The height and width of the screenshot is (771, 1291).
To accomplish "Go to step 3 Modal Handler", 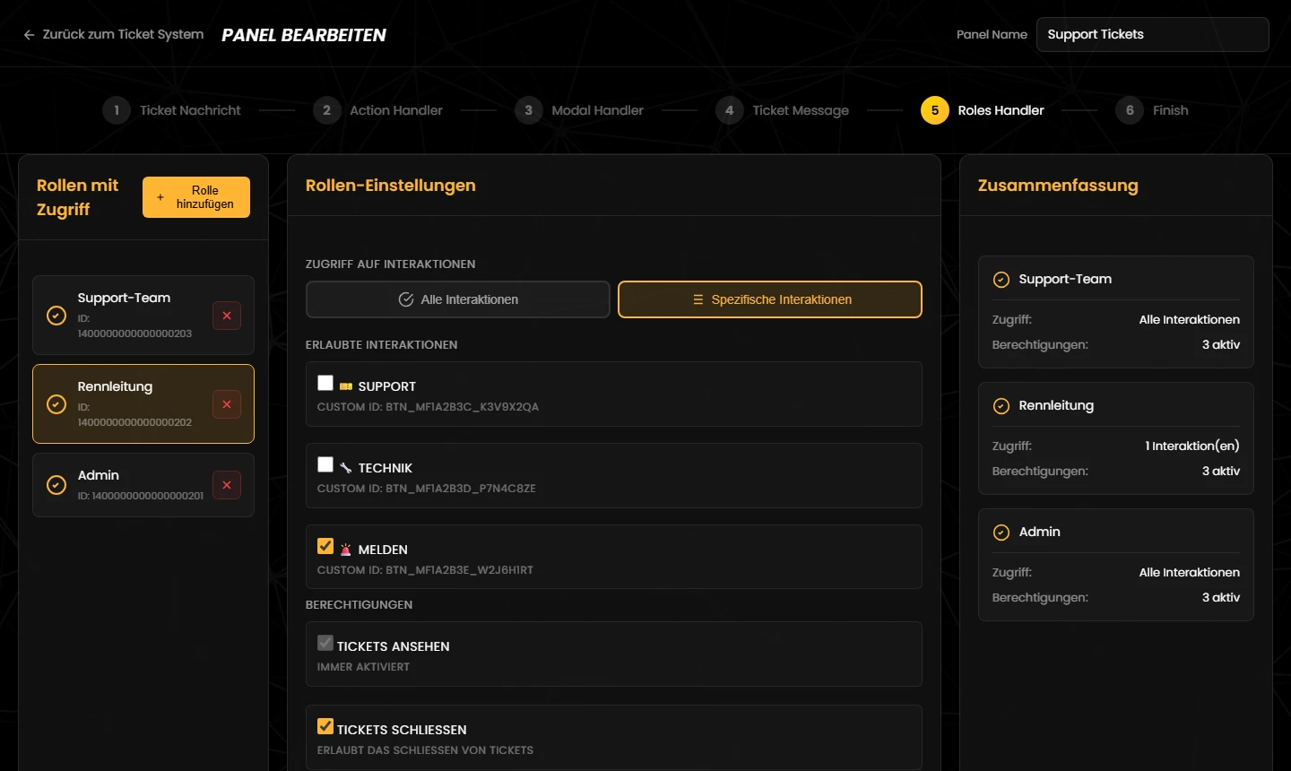I will (x=579, y=110).
